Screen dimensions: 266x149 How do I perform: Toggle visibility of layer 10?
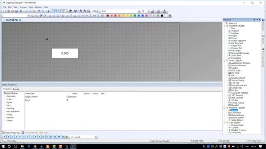43,137
